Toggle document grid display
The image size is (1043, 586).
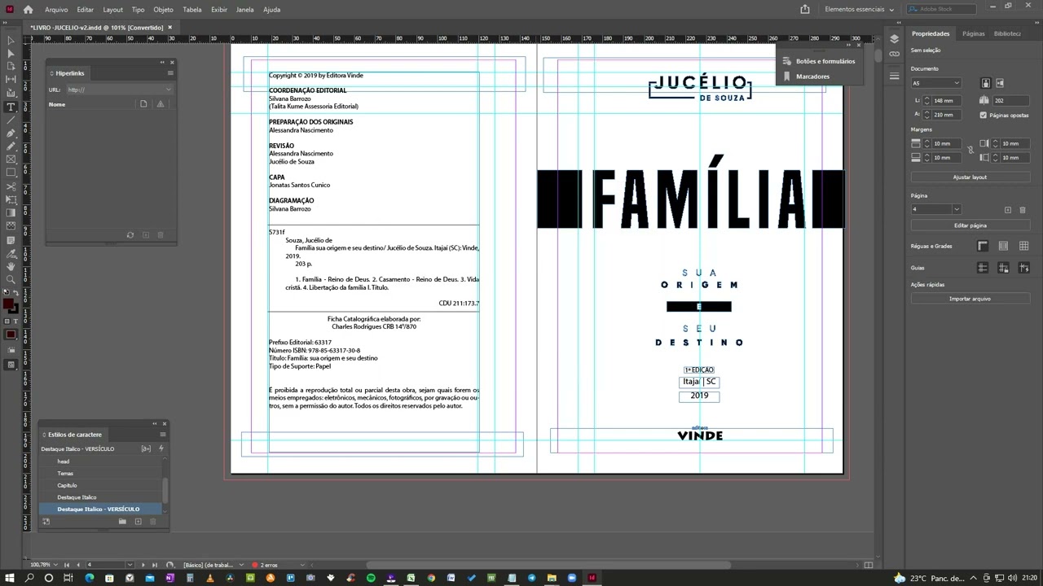1023,246
